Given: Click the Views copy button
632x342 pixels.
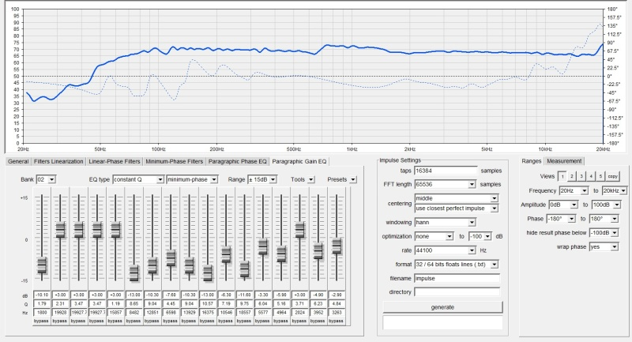Looking at the screenshot, I should coord(612,176).
